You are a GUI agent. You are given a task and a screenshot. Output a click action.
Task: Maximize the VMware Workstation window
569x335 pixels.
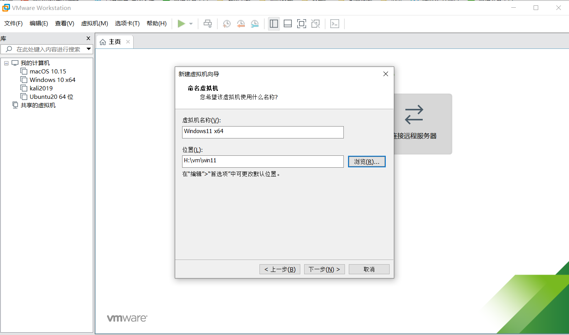[536, 8]
